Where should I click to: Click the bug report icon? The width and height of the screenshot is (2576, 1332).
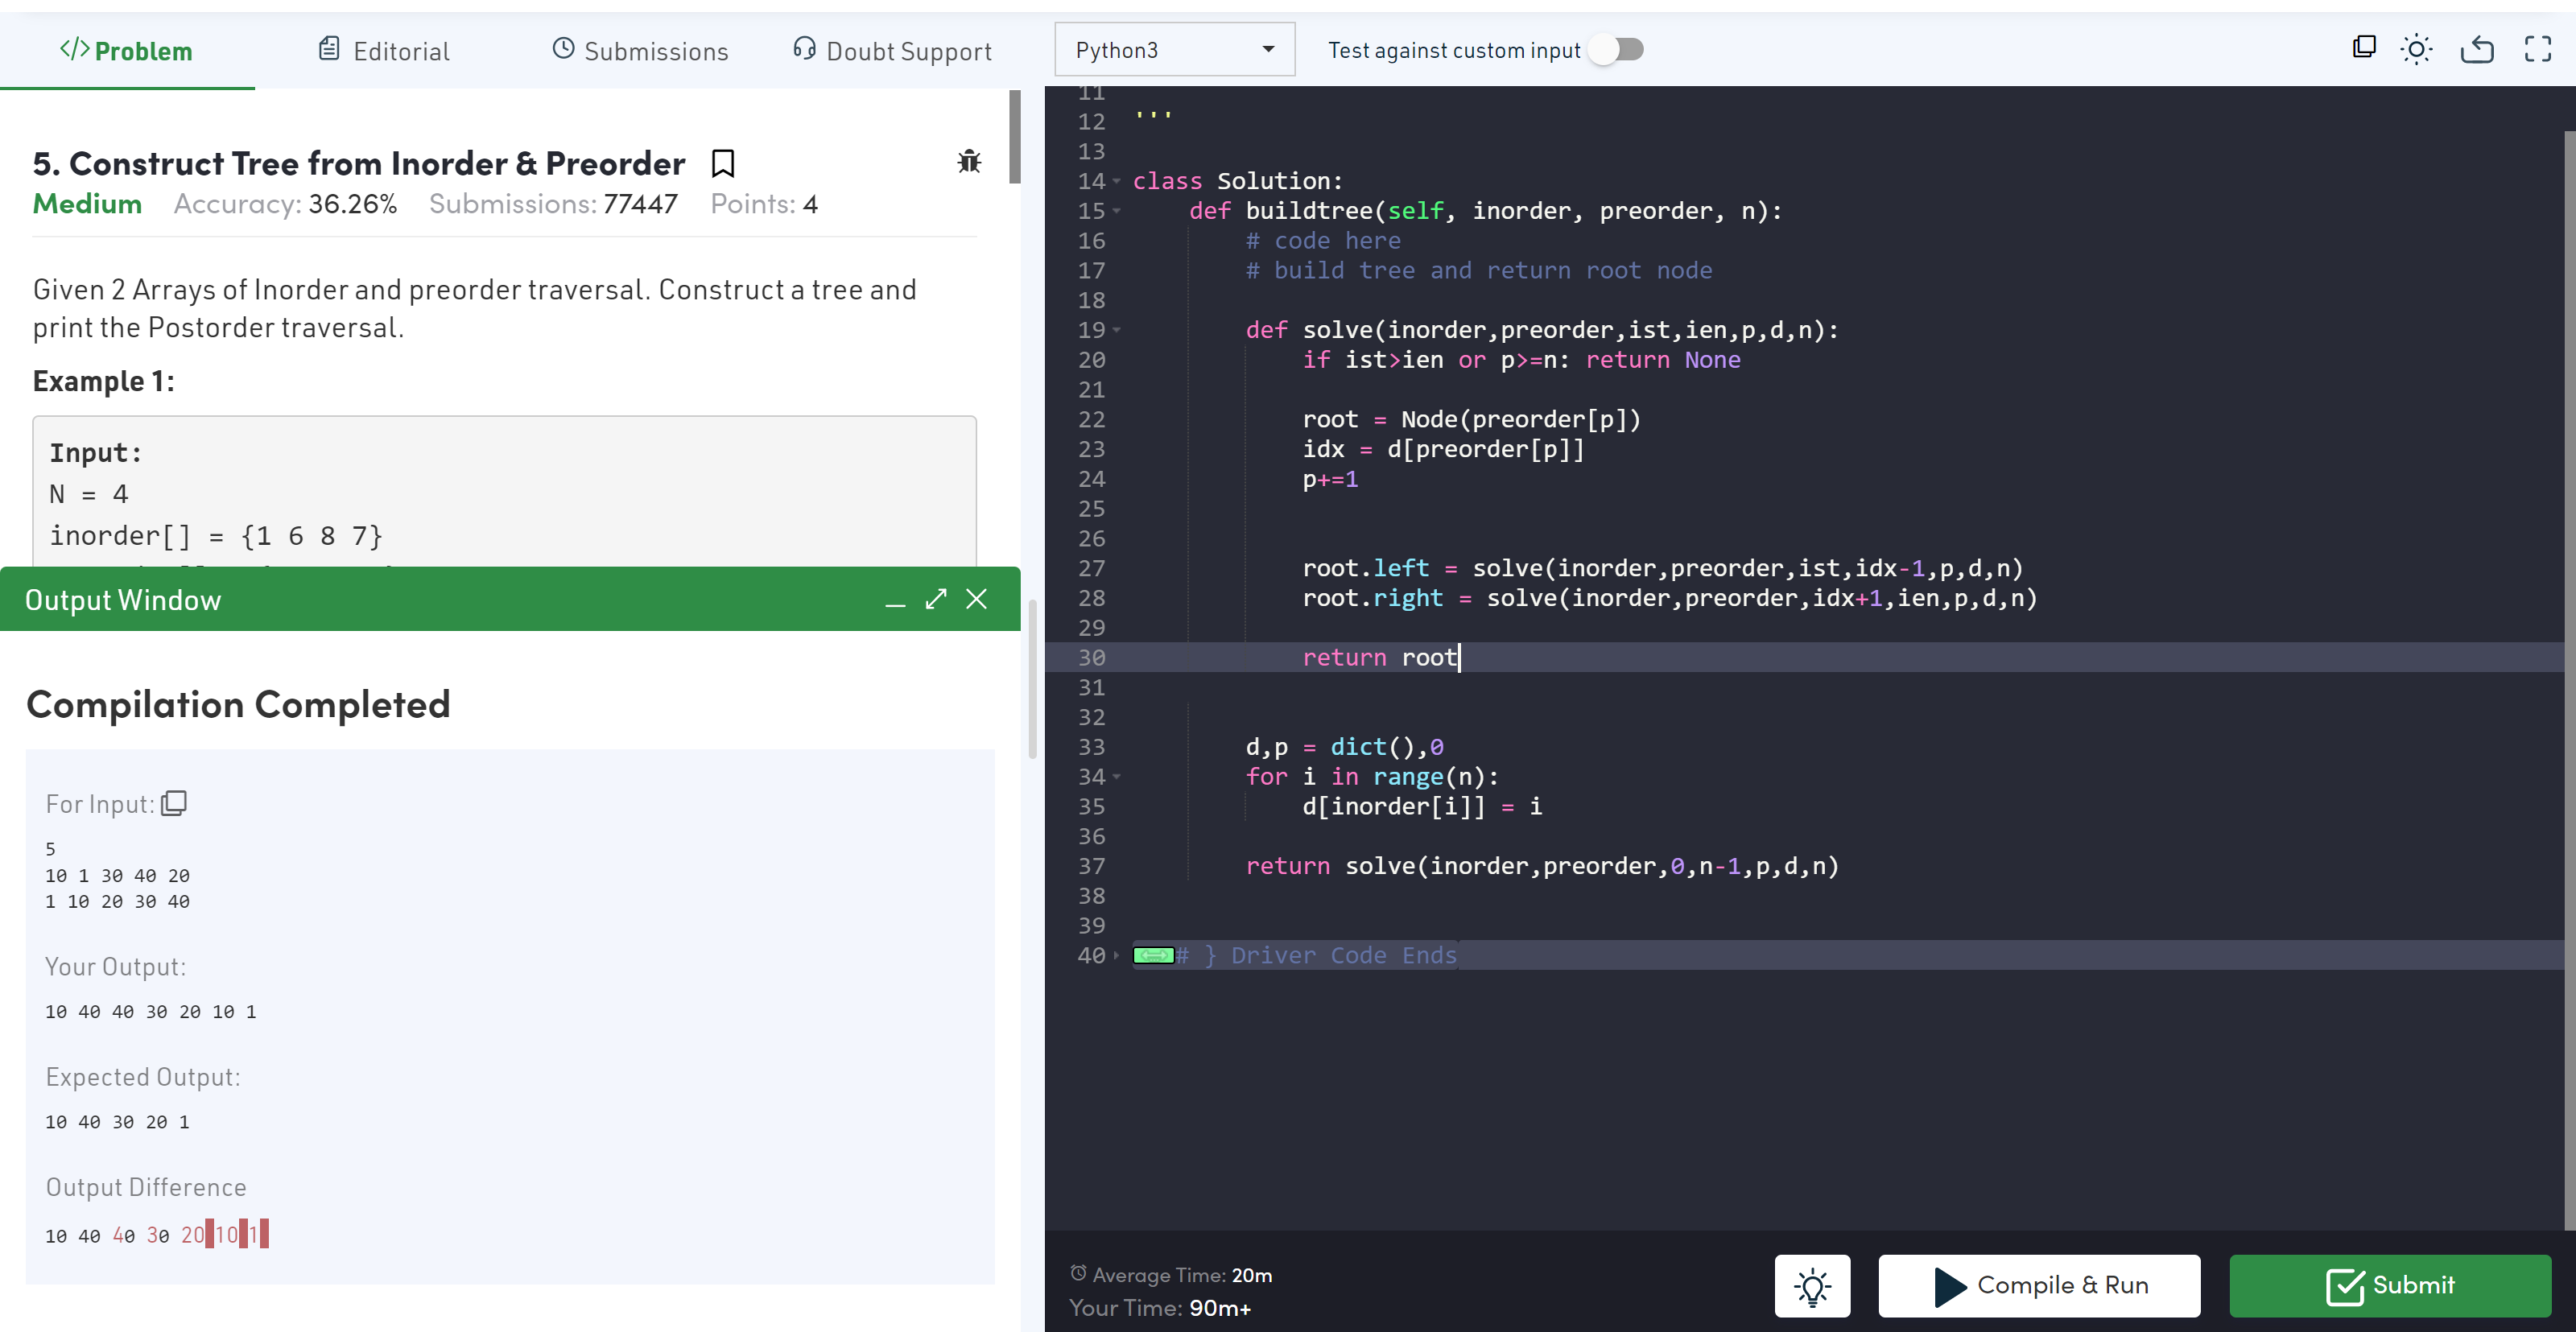click(x=968, y=162)
